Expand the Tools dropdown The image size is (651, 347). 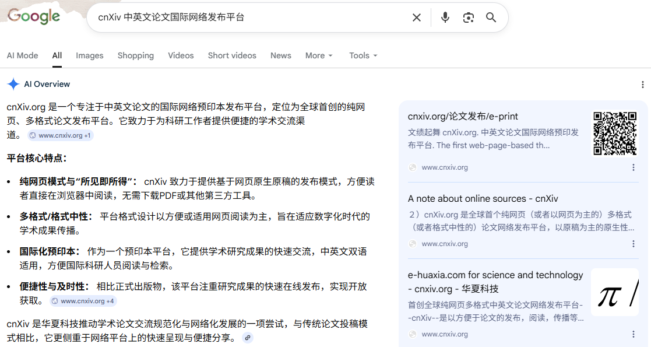(363, 55)
